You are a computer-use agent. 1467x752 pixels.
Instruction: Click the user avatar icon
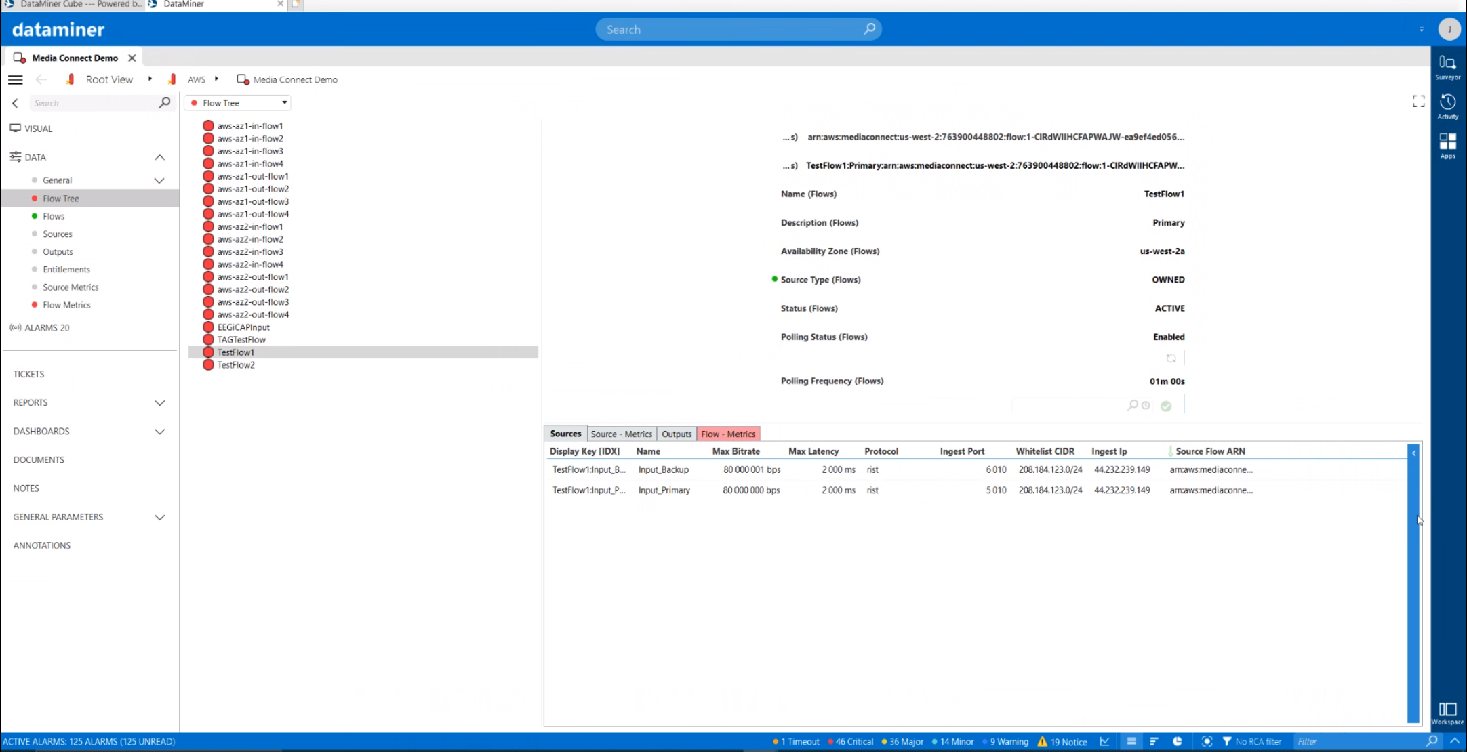point(1449,29)
